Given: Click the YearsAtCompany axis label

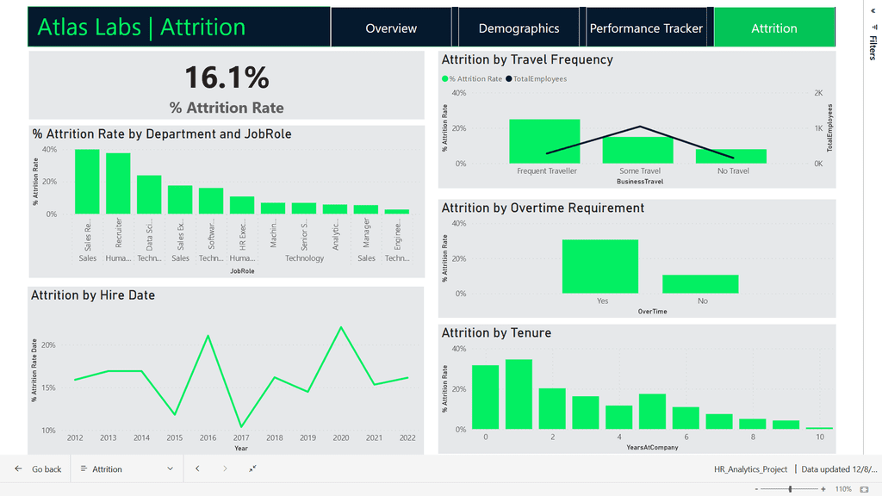Looking at the screenshot, I should 653,448.
